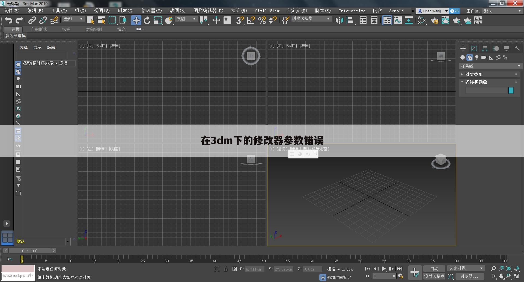The height and width of the screenshot is (282, 524).
Task: Toggle the selection lock padlock icon
Action: point(226,269)
